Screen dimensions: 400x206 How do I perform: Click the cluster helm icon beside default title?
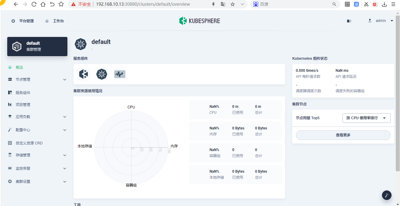(x=81, y=44)
